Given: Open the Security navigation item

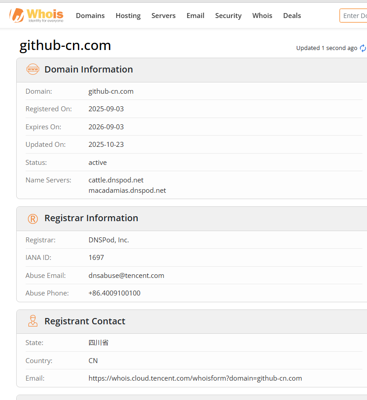Looking at the screenshot, I should 228,16.
